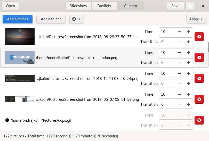Remove Screenshot from 2018-08-29 with red X button
Screen dimensions: 209x141
(x=199, y=37)
